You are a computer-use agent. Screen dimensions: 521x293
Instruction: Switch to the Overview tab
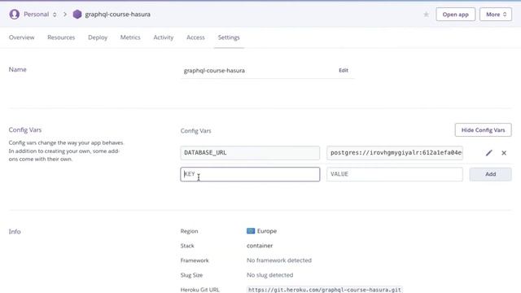(x=22, y=37)
